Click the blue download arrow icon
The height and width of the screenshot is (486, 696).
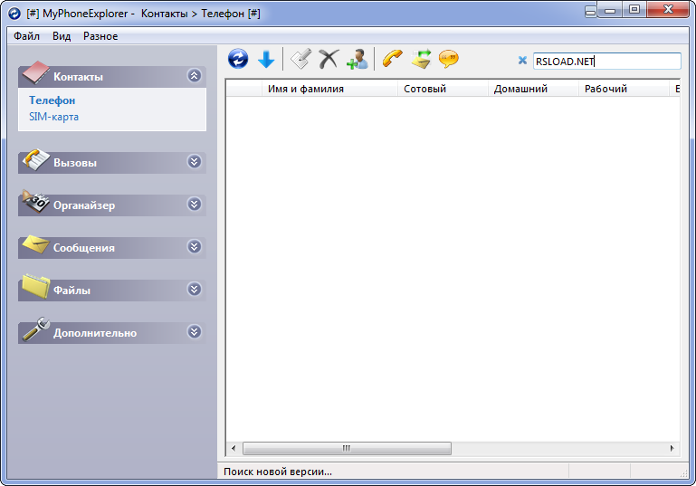pyautogui.click(x=266, y=59)
